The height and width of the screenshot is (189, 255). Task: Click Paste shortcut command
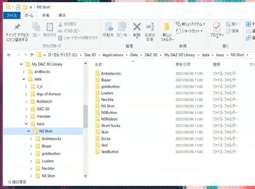click(78, 38)
